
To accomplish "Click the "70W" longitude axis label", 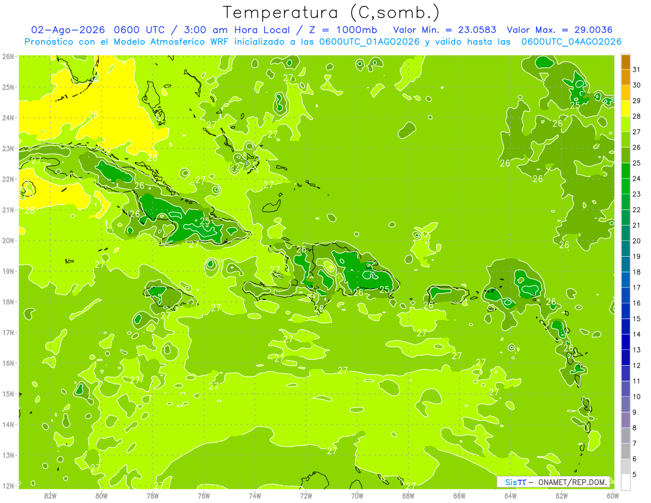I will click(357, 495).
